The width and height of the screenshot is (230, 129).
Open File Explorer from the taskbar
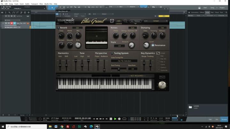[x=50, y=126]
